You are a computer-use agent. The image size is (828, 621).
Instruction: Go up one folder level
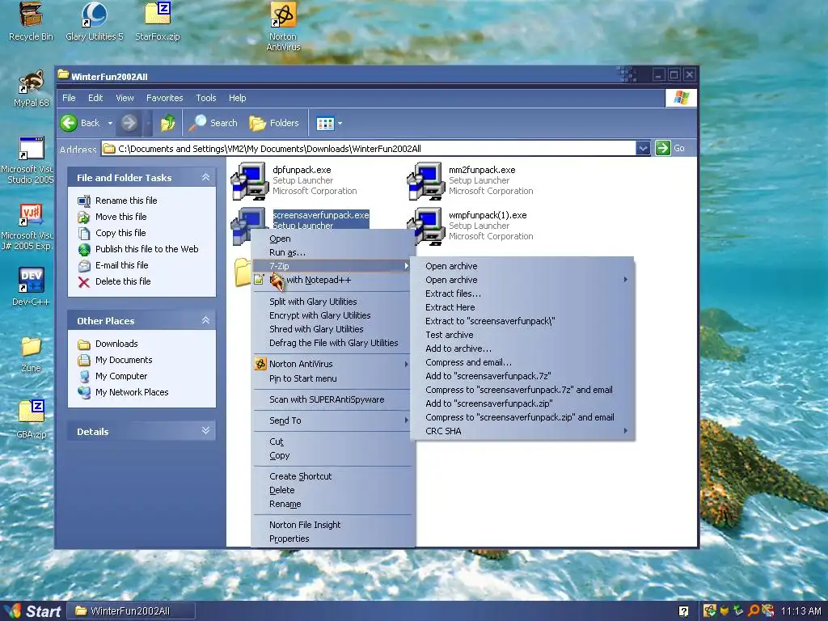click(168, 123)
